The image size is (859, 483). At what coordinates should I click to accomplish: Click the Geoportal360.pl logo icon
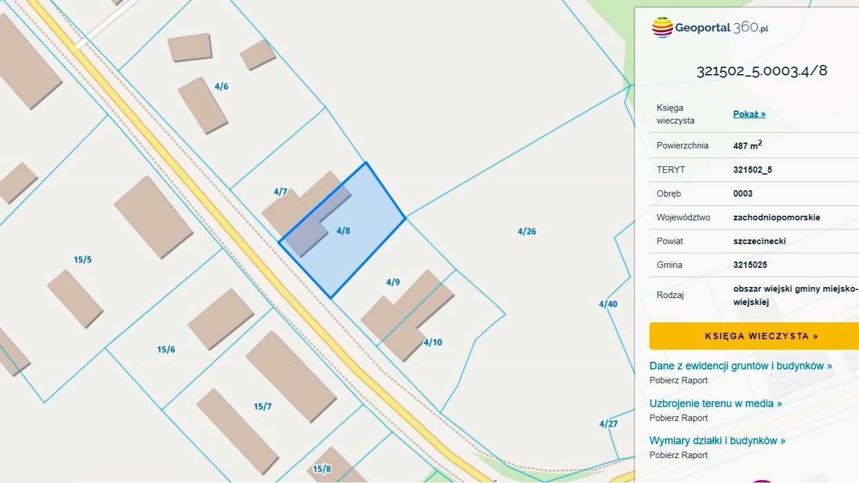tap(662, 27)
